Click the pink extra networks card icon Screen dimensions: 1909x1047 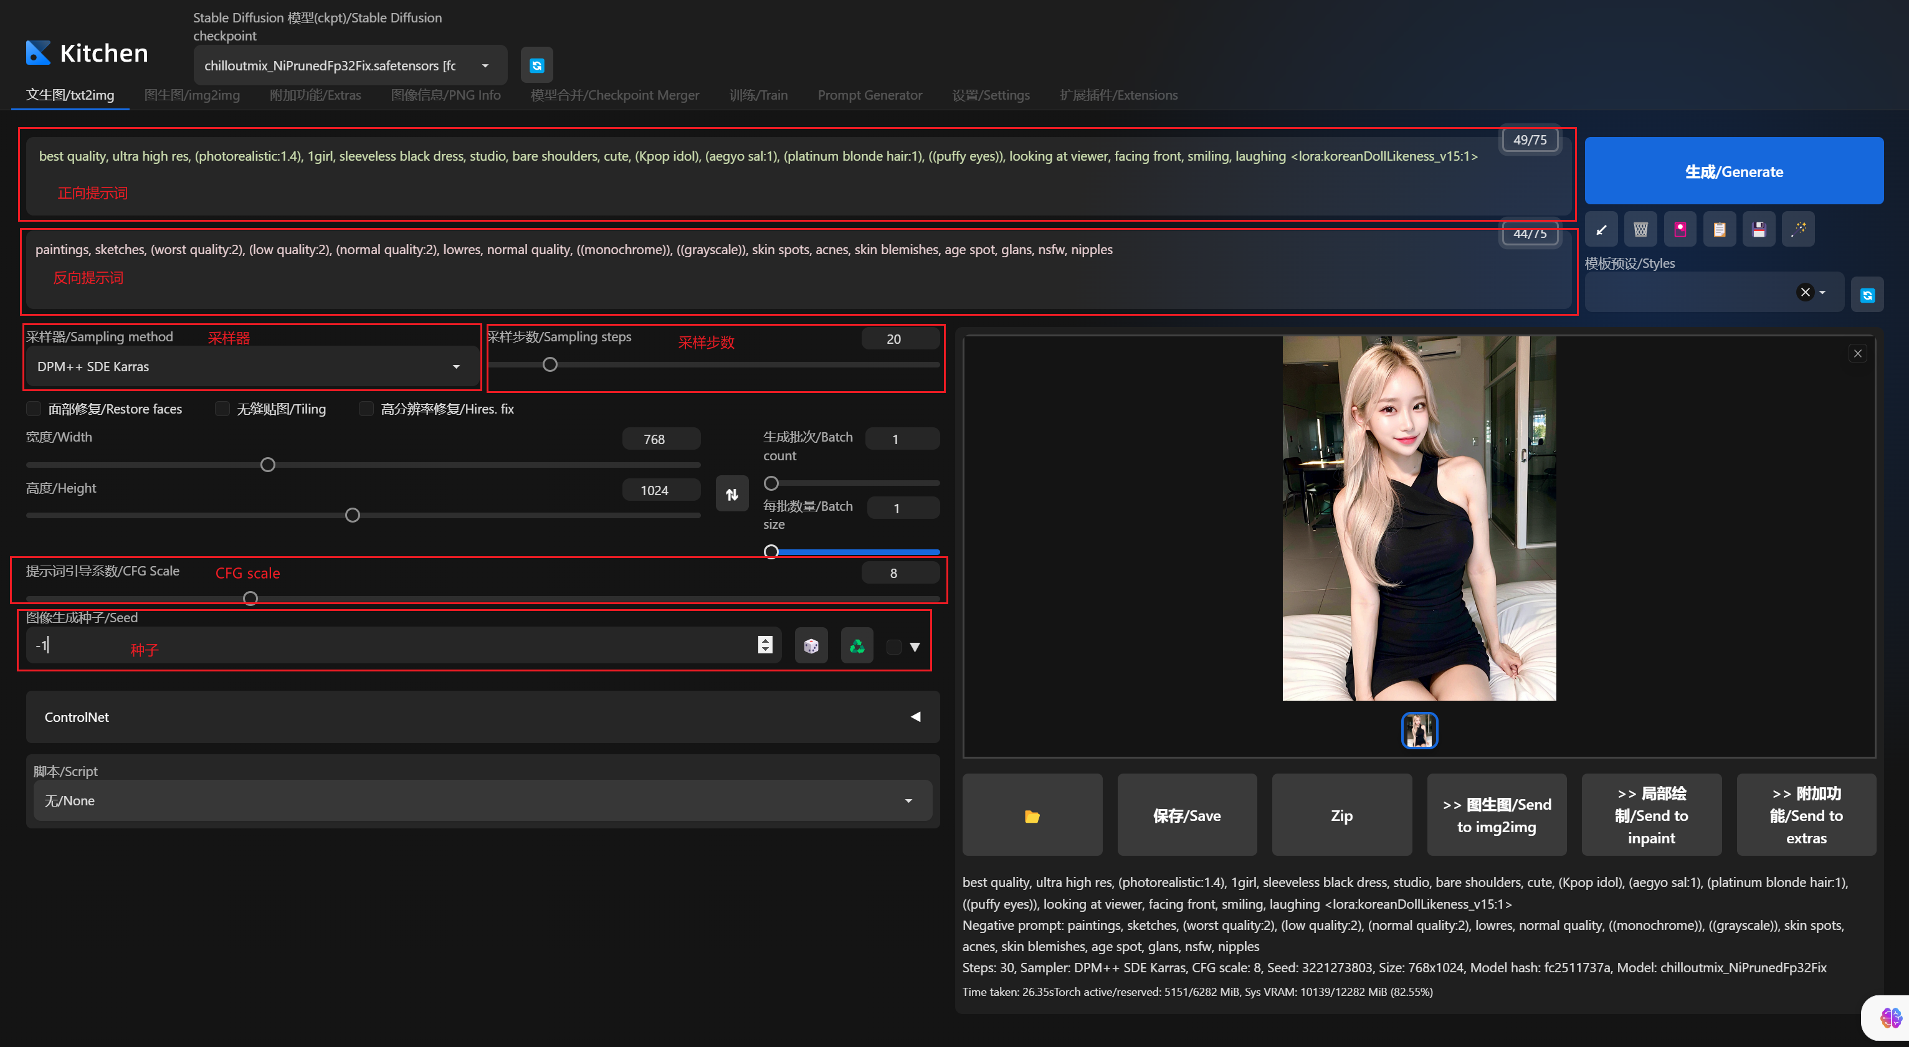tap(1680, 230)
